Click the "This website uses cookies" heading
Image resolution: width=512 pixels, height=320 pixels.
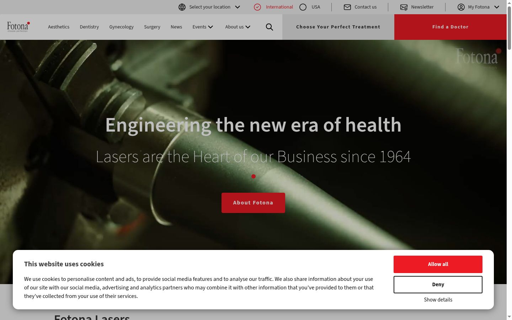[x=64, y=264]
